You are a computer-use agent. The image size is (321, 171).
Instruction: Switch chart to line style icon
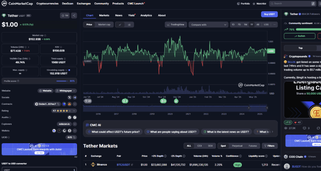[120, 25]
